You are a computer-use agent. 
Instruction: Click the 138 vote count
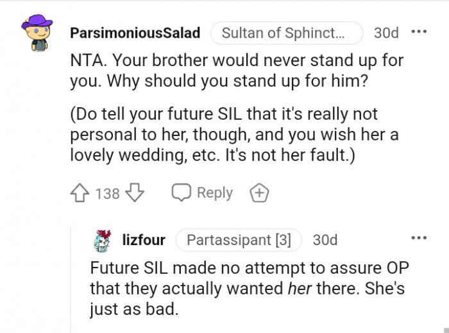click(x=107, y=192)
